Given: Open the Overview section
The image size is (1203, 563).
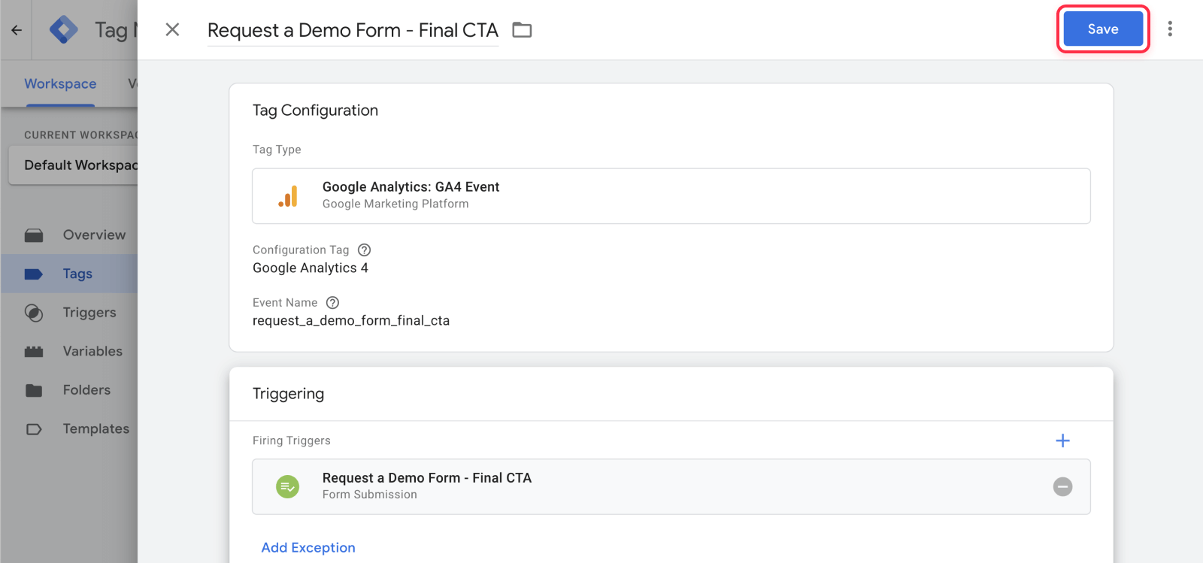Looking at the screenshot, I should 93,235.
